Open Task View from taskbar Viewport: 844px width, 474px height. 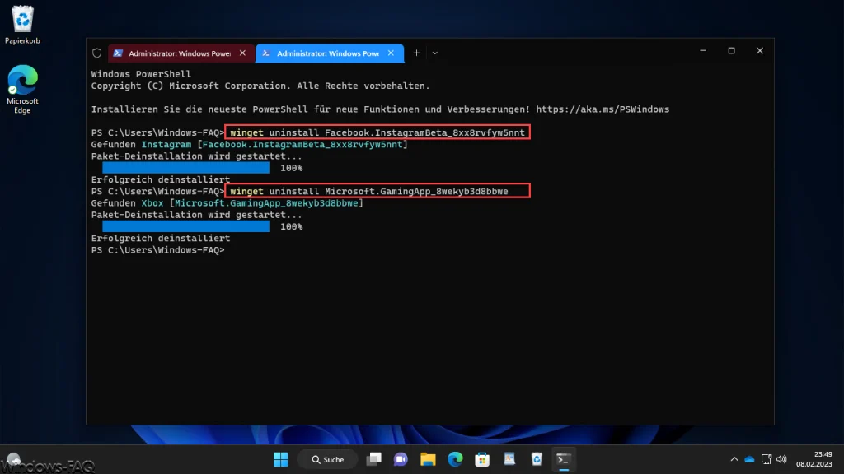click(x=373, y=459)
